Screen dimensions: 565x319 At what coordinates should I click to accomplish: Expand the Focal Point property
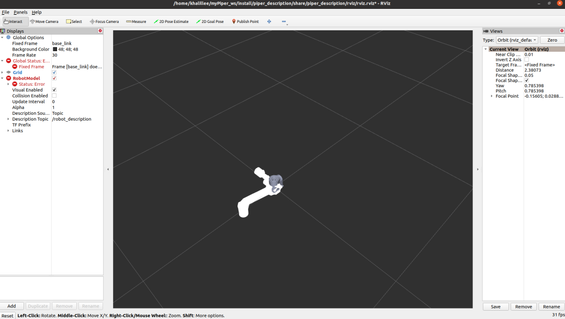pos(491,96)
